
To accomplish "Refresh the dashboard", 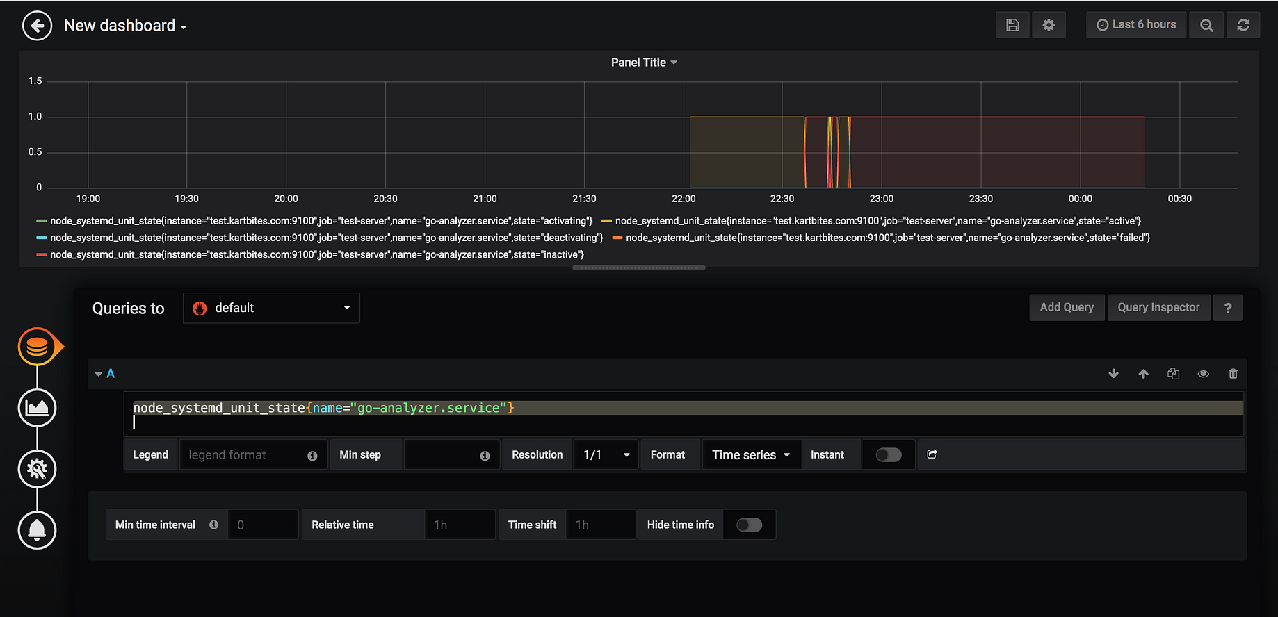I will tap(1243, 25).
